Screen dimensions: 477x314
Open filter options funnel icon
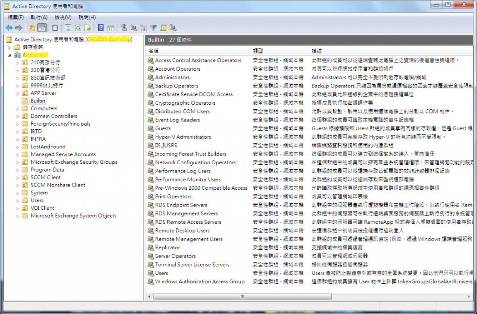pyautogui.click(x=153, y=28)
